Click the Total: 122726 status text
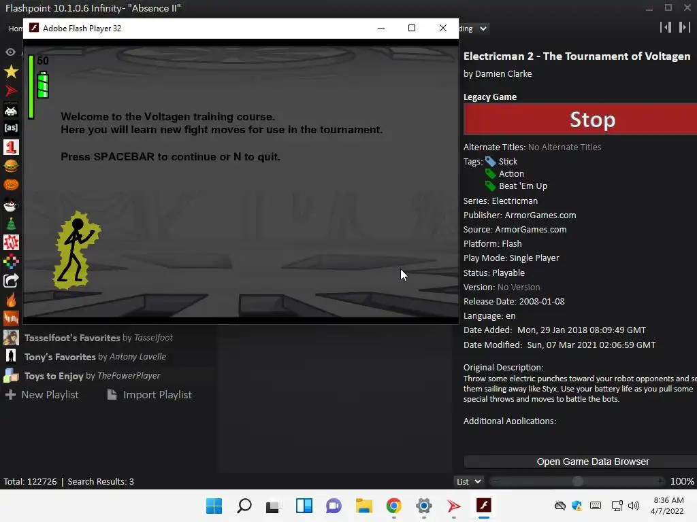This screenshot has width=697, height=522. [30, 482]
